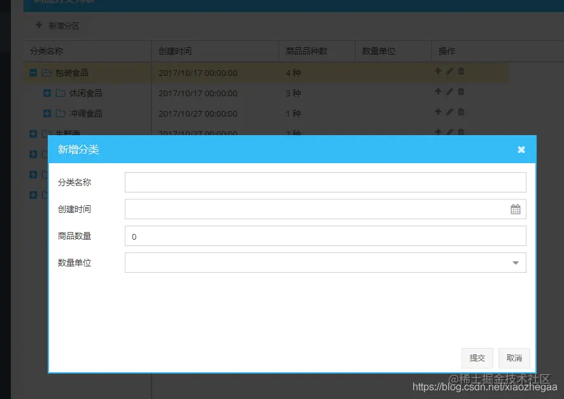Click edit pencil in 冲调食品 row
Screen dimensions: 564x399
[x=449, y=112]
